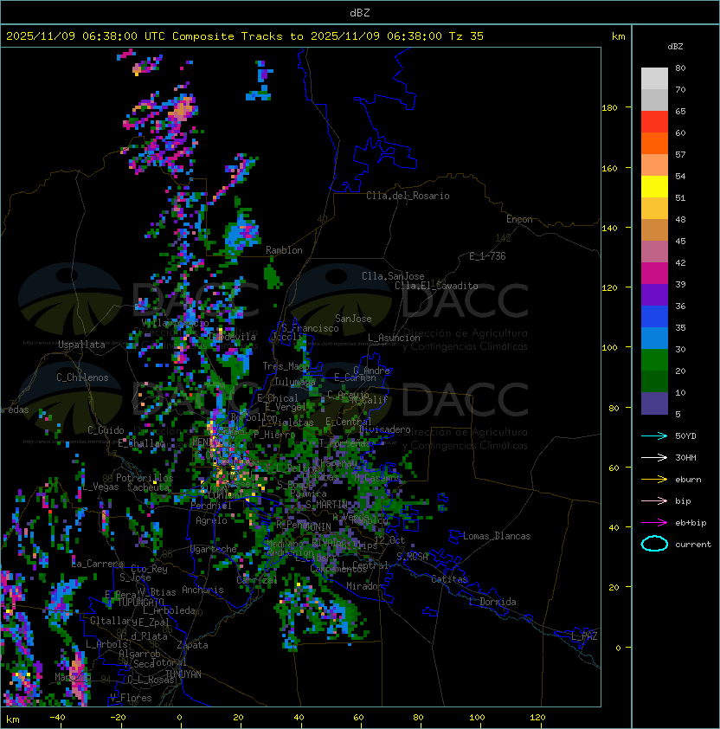Click the dBZ title at top
Viewport: 720px width, 729px height.
[x=360, y=13]
